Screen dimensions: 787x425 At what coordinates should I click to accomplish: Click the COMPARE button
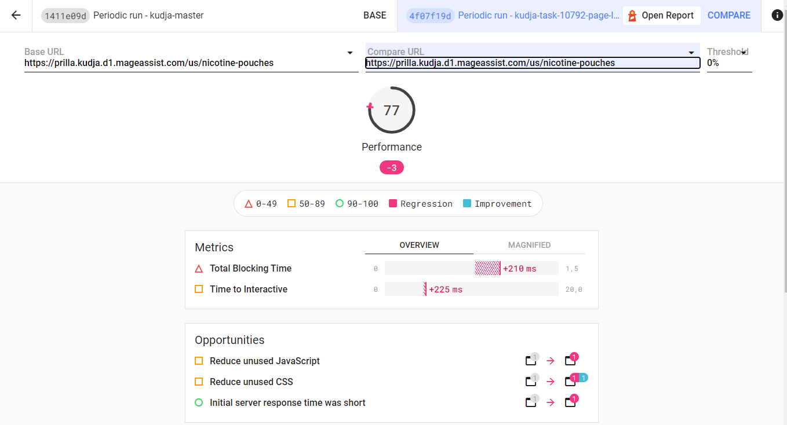(729, 16)
